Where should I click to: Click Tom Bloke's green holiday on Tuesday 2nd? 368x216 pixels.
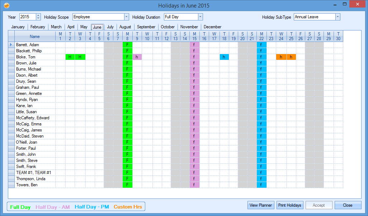coord(70,57)
